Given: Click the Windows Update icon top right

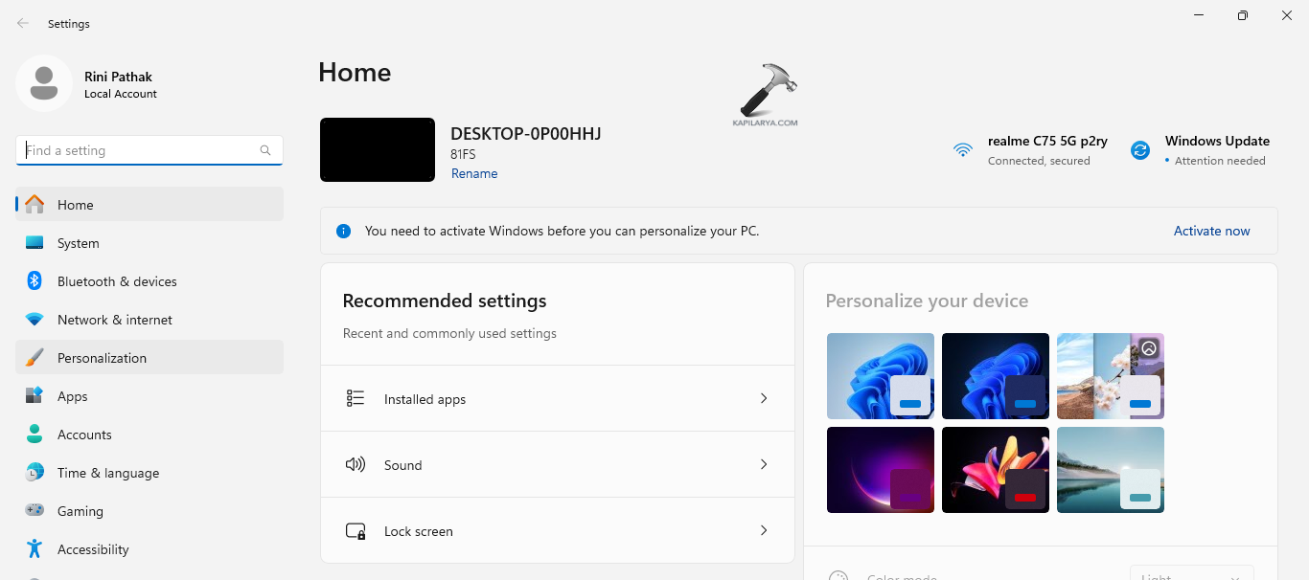Looking at the screenshot, I should pos(1139,149).
